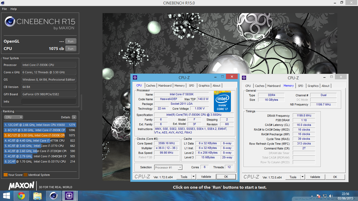Image resolution: width=358 pixels, height=201 pixels.
Task: Run the OpenGL benchmark
Action: (71, 41)
